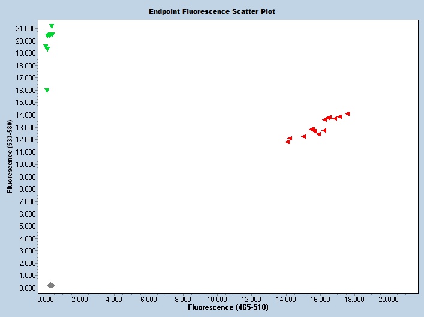
Task: Click the gray cluster near the origin
Action: pyautogui.click(x=51, y=285)
